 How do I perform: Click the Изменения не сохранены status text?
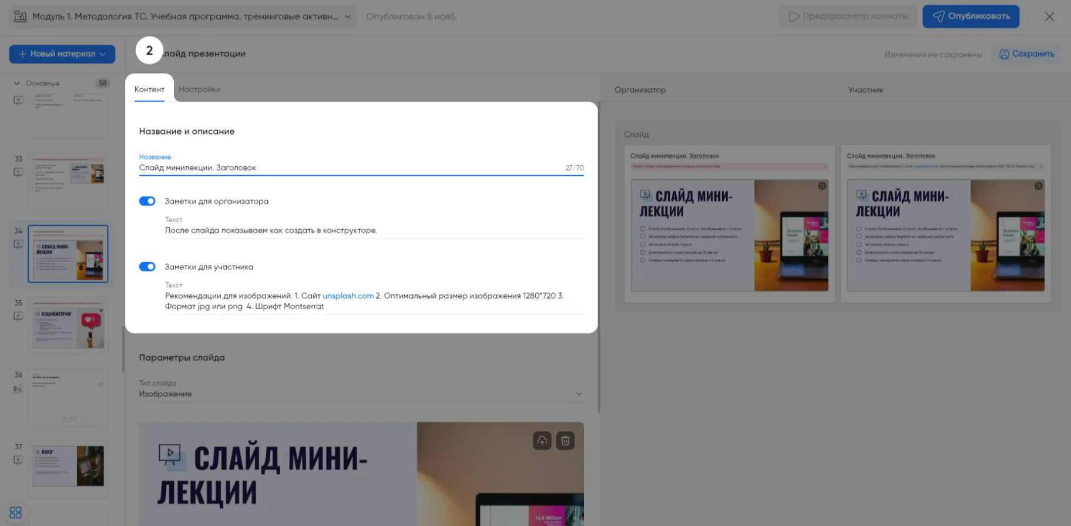coord(933,55)
